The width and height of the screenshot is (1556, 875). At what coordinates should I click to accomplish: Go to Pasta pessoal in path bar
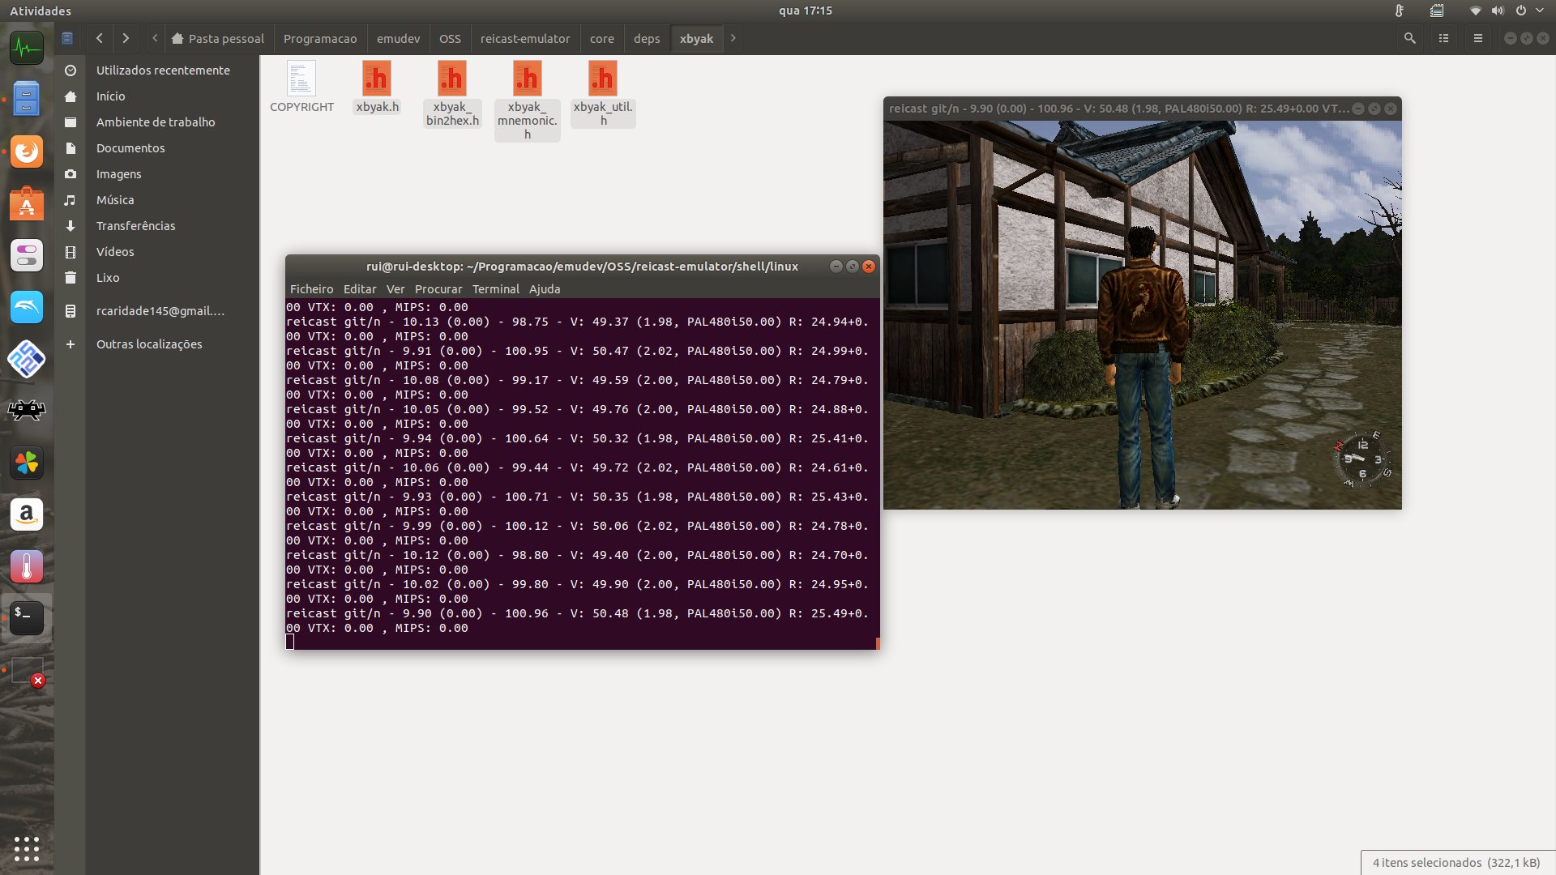pyautogui.click(x=218, y=38)
